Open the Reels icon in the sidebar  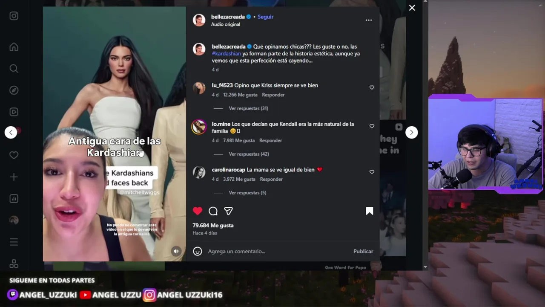coord(14,112)
